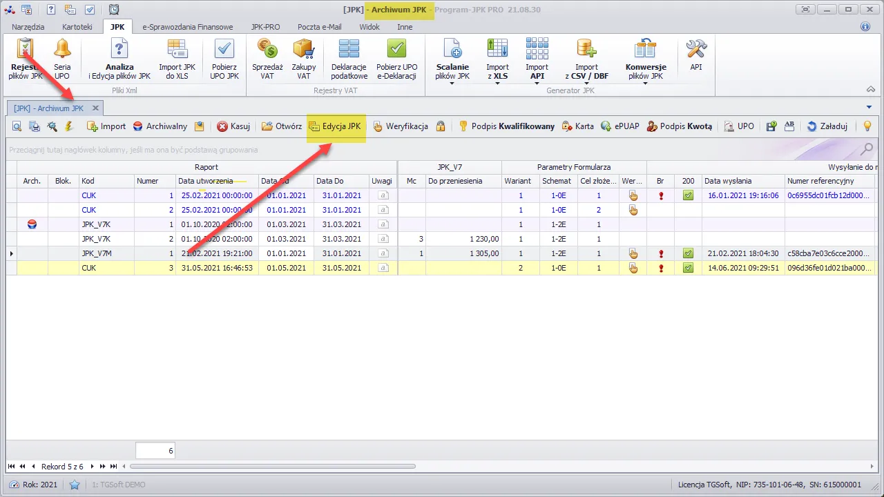Expand Import z CSV / DBF dropdown
Screen dimensions: 884x497
click(586, 83)
